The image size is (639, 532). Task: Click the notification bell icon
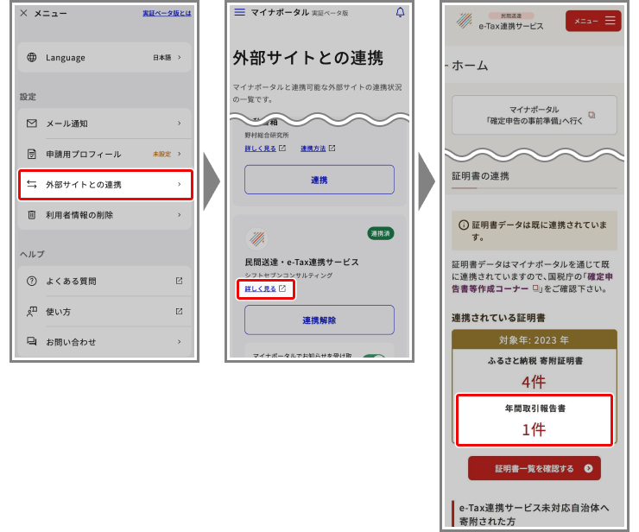400,13
